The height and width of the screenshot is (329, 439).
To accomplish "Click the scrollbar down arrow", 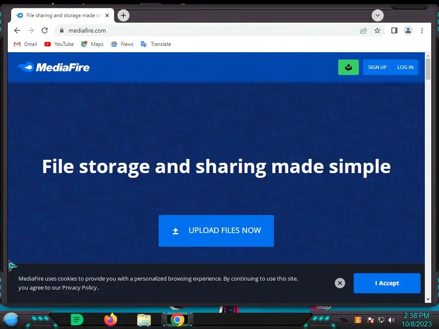I will tap(428, 299).
